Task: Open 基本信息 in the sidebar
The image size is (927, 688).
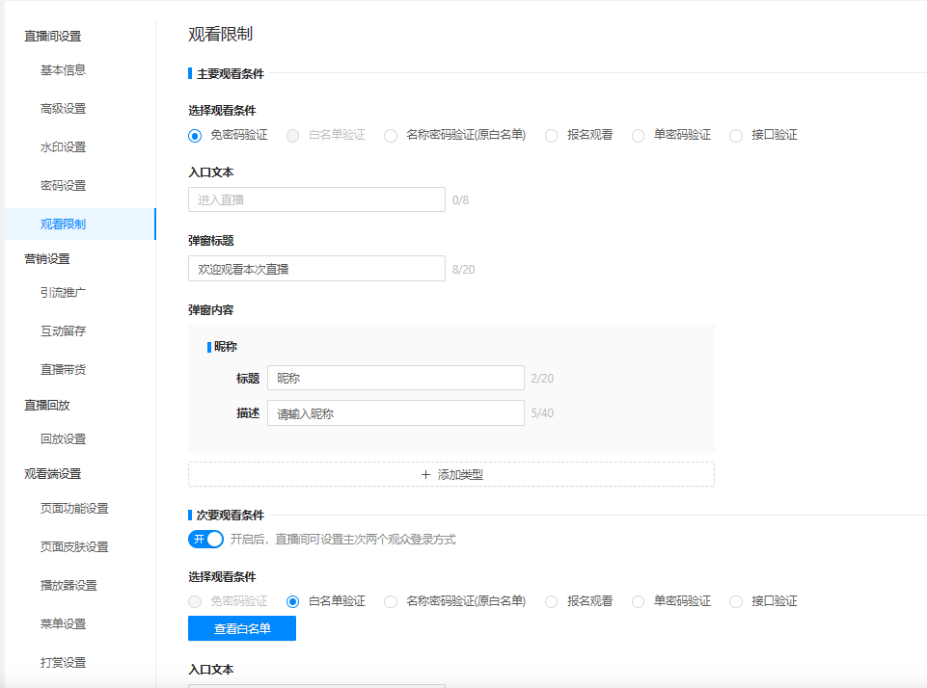Action: tap(63, 70)
